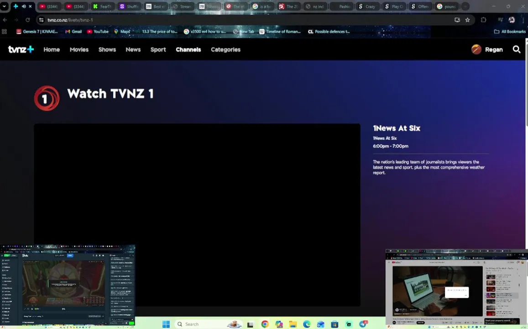The image size is (528, 329).
Task: Click the taskbar Search box
Action: 208,324
